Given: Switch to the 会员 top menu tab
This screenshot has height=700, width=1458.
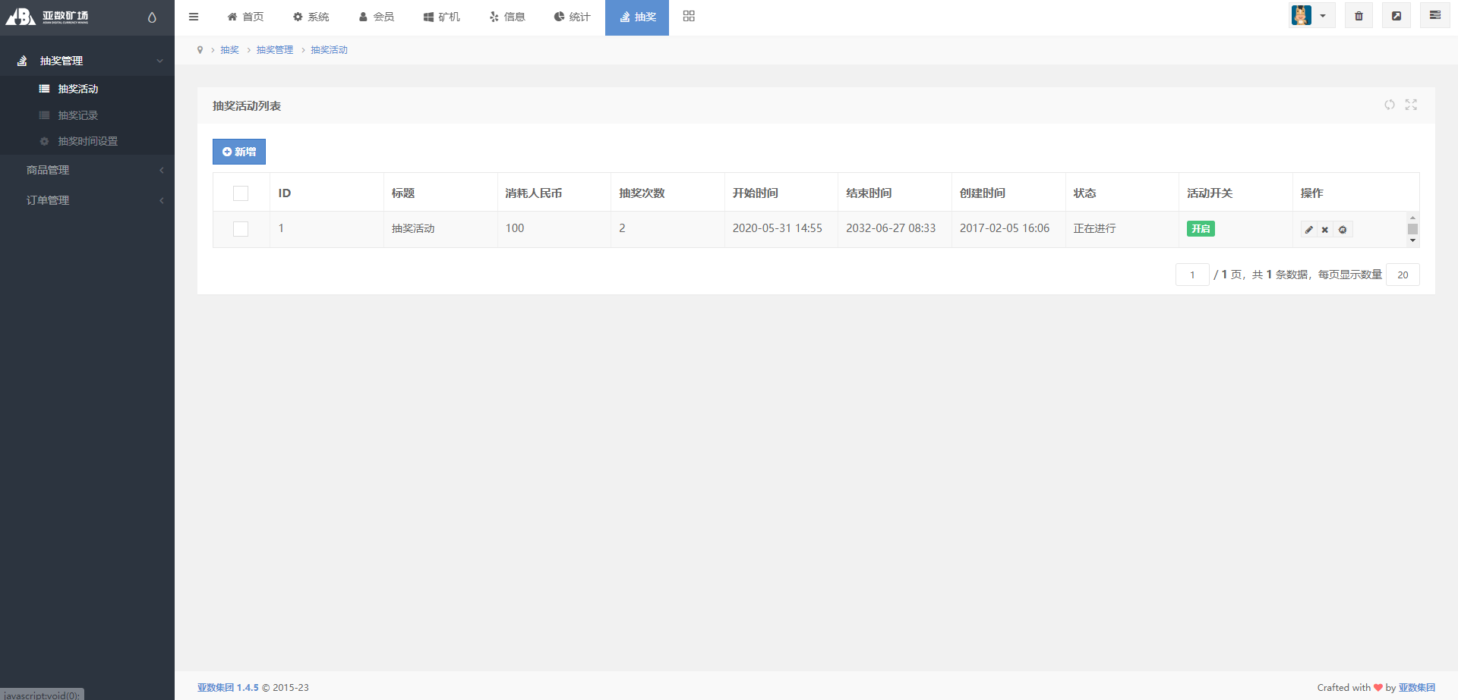Looking at the screenshot, I should coord(377,17).
